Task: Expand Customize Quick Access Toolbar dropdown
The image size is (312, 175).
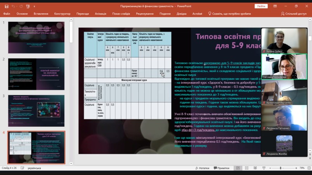Action: (x=34, y=6)
